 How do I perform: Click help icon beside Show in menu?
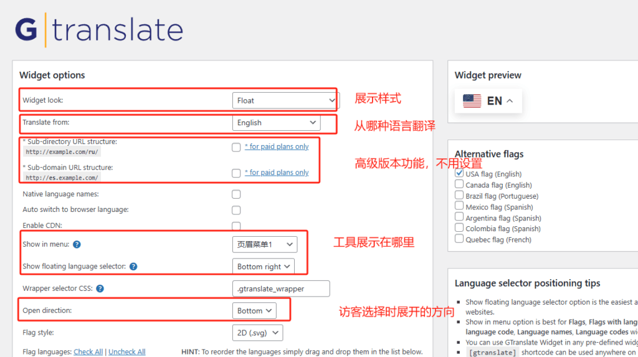pyautogui.click(x=77, y=244)
